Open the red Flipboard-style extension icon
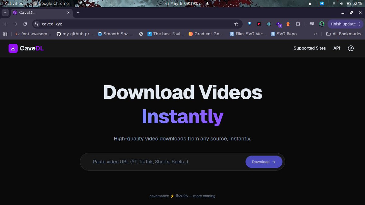This screenshot has height=205, width=365. click(x=259, y=24)
